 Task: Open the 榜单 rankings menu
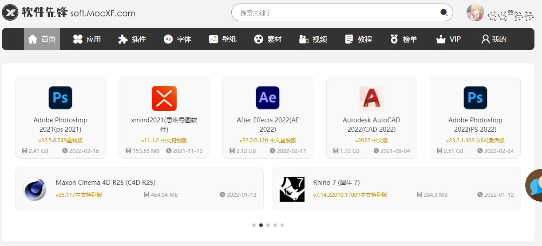(x=404, y=39)
